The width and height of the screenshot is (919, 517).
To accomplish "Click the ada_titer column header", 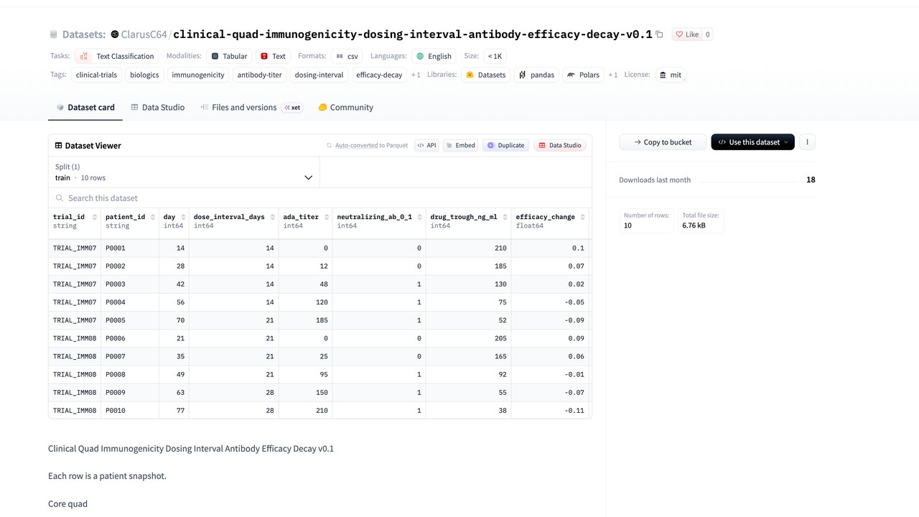I will [305, 221].
